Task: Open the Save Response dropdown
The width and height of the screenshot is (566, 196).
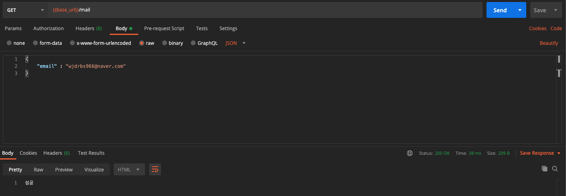Action: pos(540,153)
